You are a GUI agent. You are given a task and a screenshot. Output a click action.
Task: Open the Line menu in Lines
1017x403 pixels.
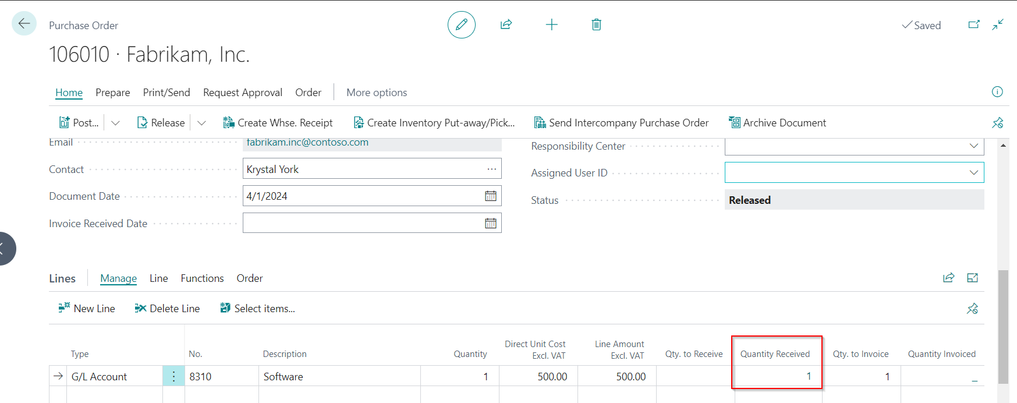tap(159, 278)
